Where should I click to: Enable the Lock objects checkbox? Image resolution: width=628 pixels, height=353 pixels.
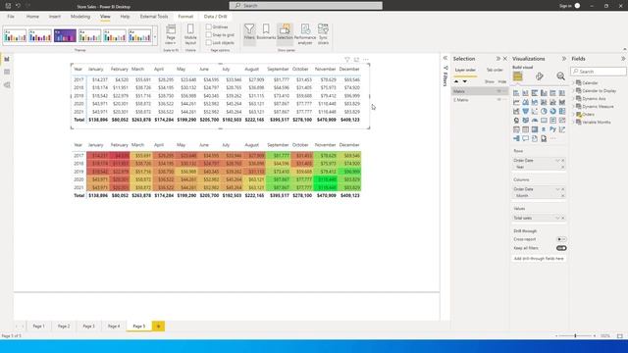click(x=209, y=42)
